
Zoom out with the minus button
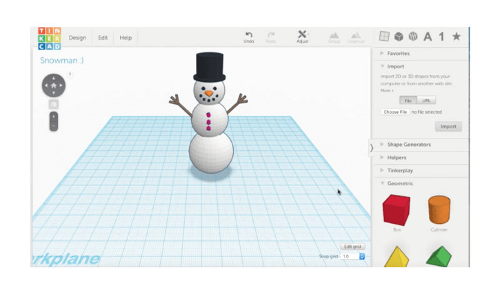53,126
